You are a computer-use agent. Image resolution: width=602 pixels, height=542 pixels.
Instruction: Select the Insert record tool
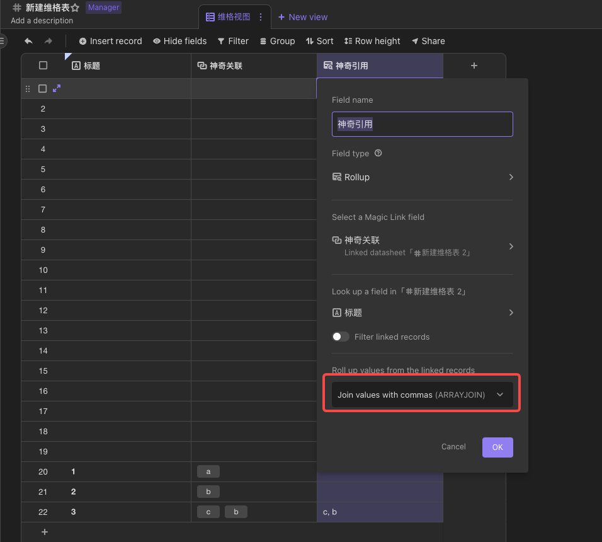(x=110, y=41)
